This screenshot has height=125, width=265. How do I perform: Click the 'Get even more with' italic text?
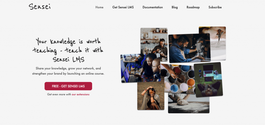point(59,94)
